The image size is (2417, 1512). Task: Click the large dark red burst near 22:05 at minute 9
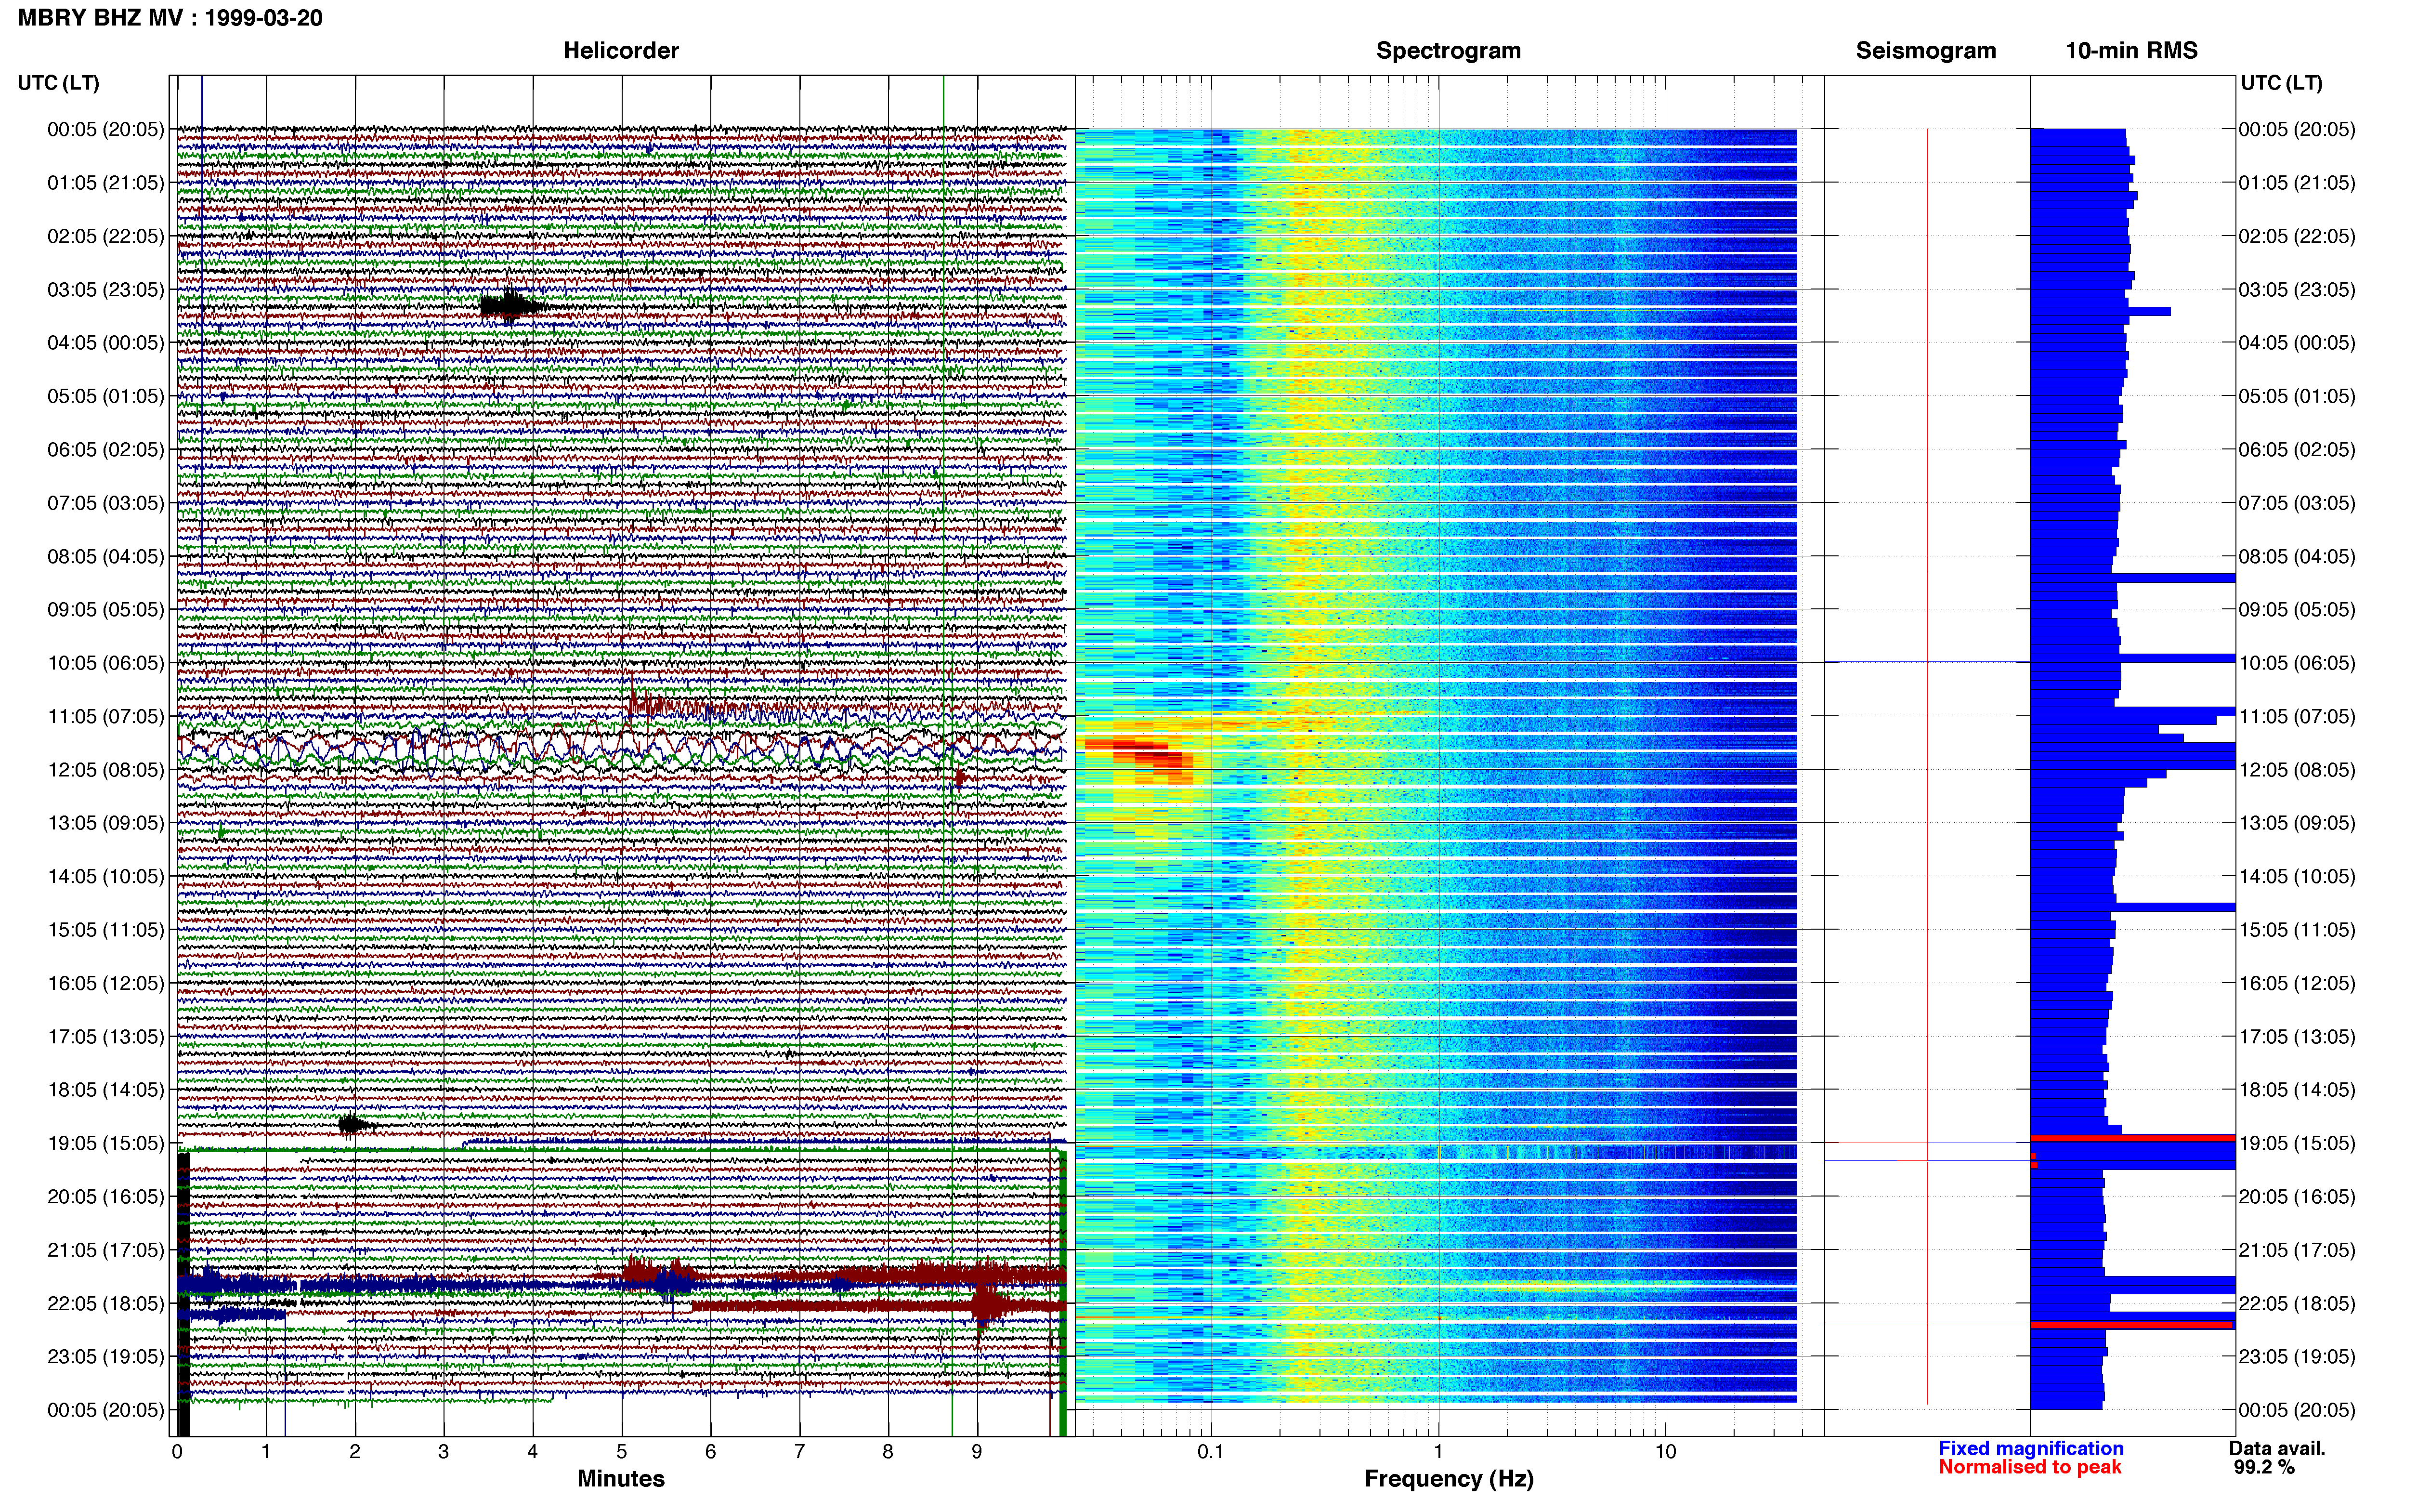[989, 1305]
